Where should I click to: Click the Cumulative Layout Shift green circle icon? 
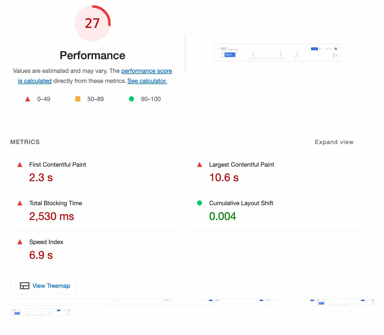tap(200, 203)
